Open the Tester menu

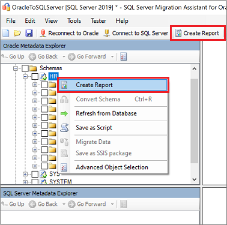(x=98, y=21)
